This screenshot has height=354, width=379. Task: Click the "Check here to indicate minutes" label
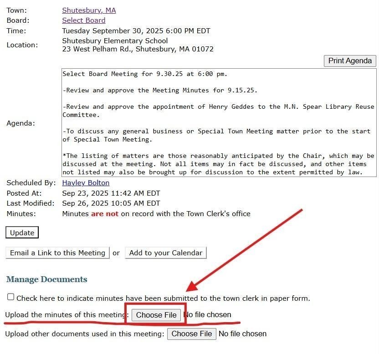coord(163,298)
